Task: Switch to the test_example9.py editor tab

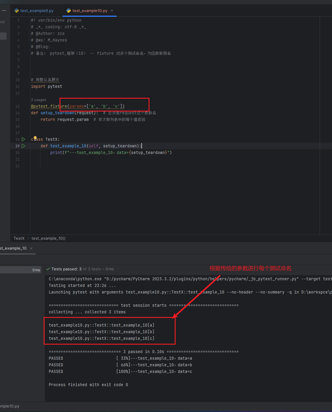Action: [x=34, y=11]
